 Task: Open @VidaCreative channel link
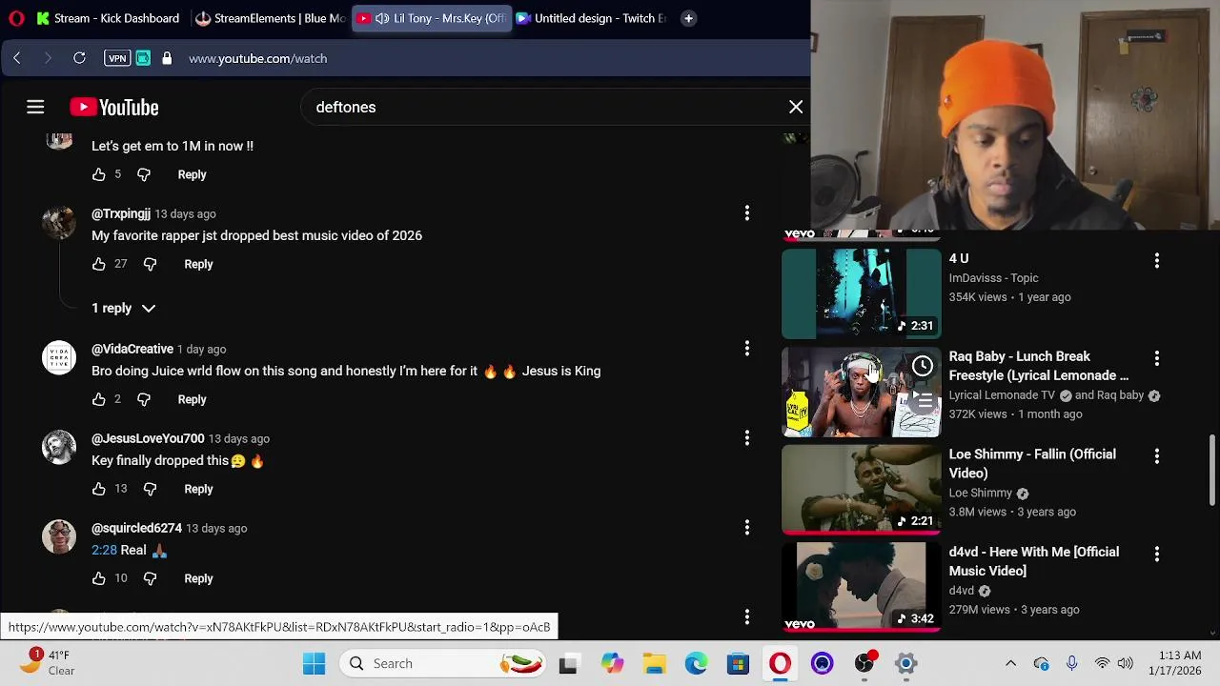(x=132, y=349)
